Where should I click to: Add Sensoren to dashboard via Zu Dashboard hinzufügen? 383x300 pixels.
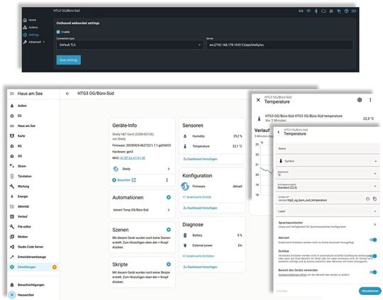click(x=200, y=159)
